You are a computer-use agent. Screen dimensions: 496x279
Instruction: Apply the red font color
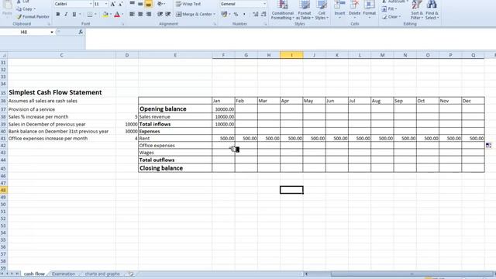[117, 14]
